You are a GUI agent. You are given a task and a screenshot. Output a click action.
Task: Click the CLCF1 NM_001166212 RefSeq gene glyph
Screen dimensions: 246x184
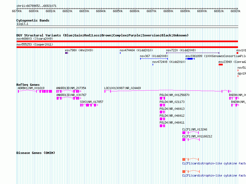191,140
